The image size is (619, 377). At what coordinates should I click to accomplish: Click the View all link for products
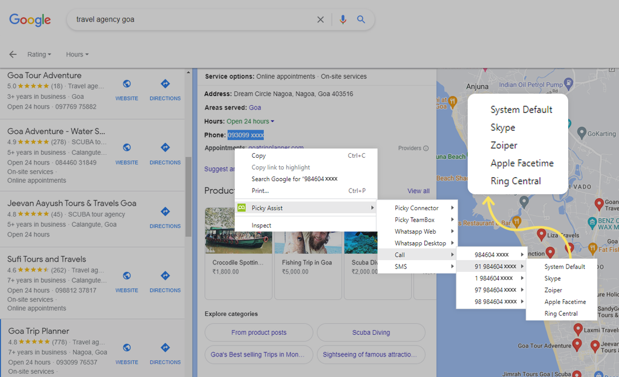point(419,191)
